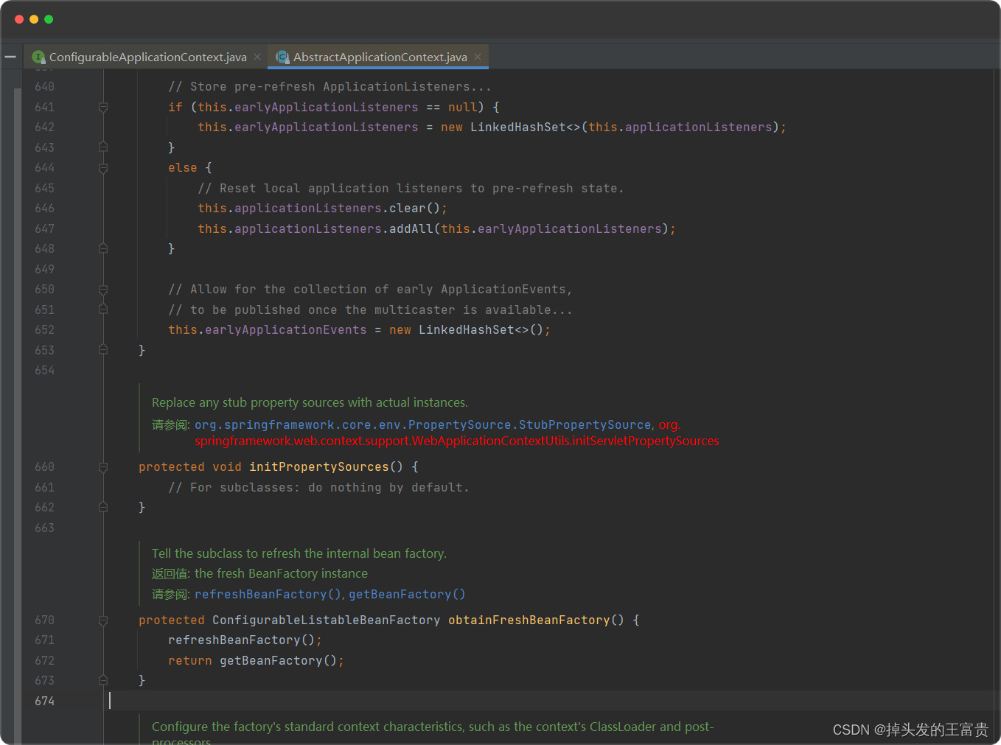Click line number 645 in gutter
The image size is (1001, 745).
44,189
